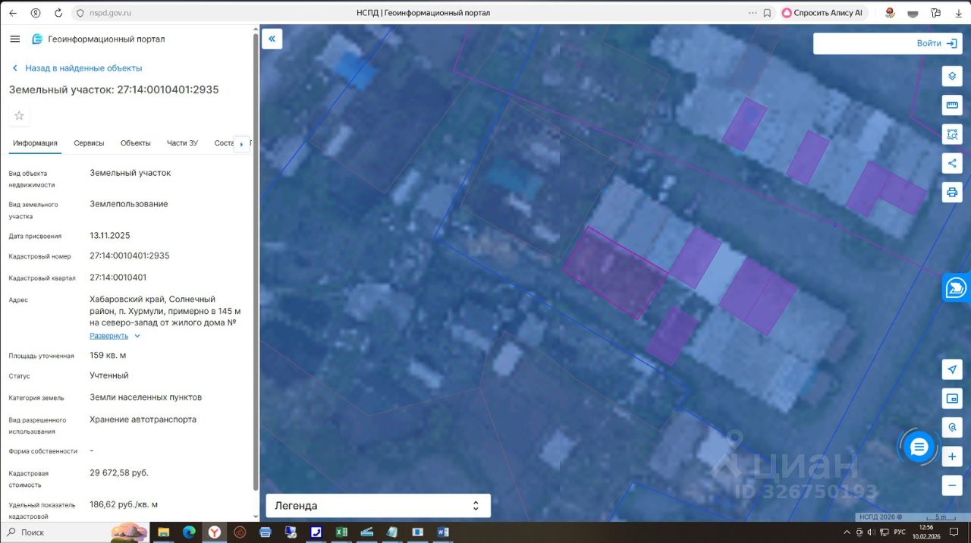Select cadastral cost 29 672,58 руб.

pos(119,472)
